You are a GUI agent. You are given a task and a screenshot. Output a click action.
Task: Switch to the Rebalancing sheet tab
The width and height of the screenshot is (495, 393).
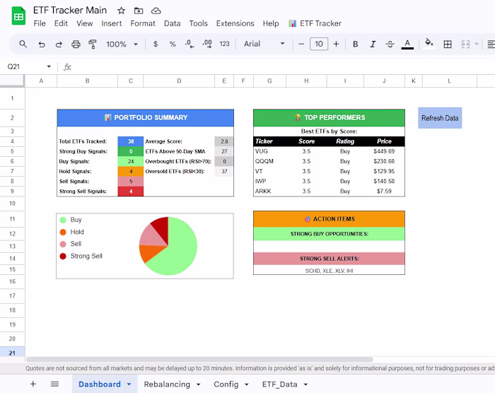(167, 384)
